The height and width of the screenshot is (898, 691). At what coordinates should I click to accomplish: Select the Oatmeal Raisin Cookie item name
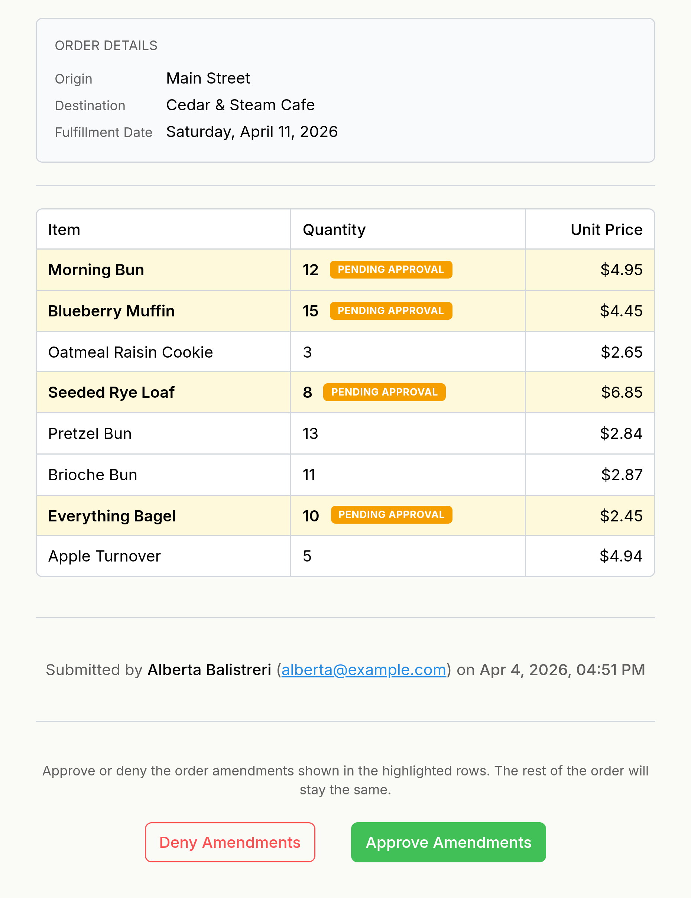[130, 352]
